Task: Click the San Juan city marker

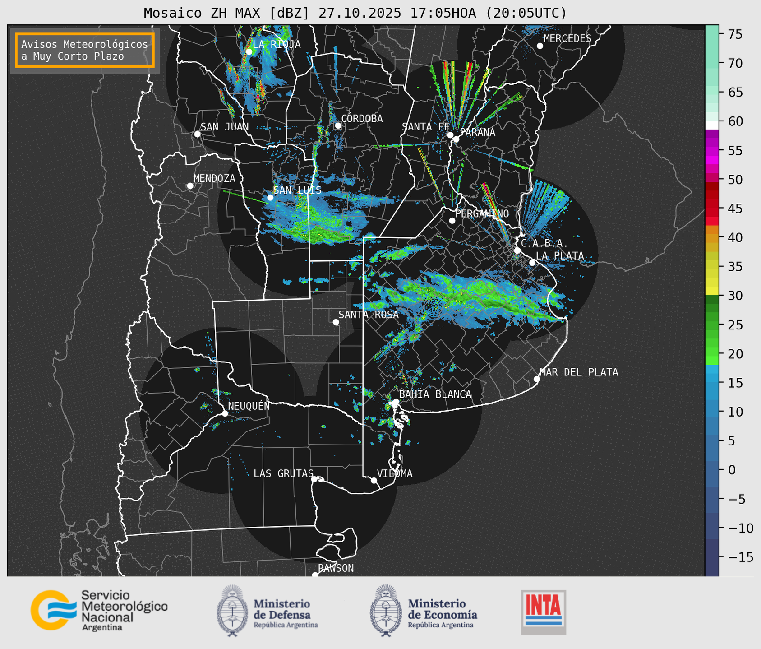Action: click(197, 134)
